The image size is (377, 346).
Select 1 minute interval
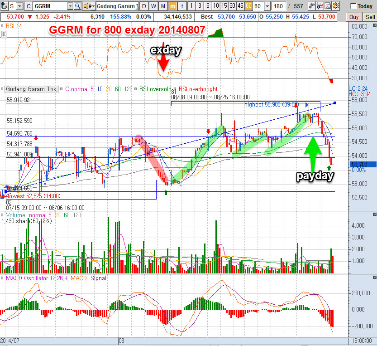191,6
